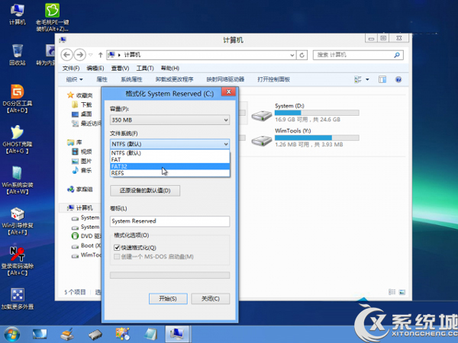Screen dimensions: 458x343
Task: Click the 属性 command bar button
Action: [102, 79]
